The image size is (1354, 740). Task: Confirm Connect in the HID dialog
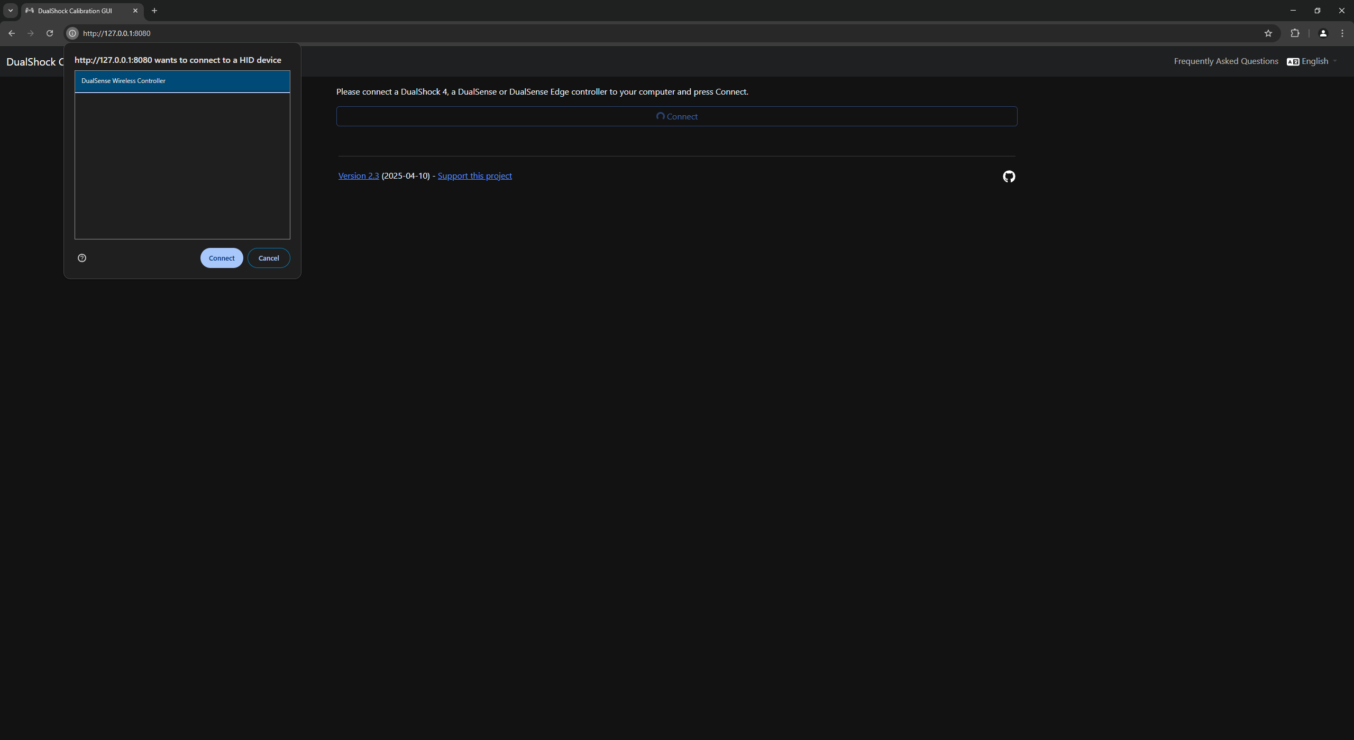point(222,258)
